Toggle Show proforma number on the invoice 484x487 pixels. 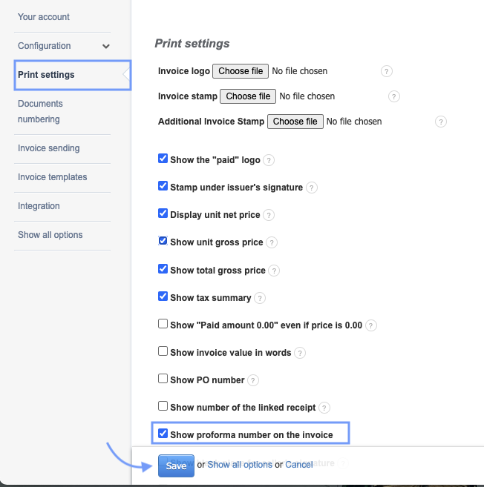click(163, 434)
